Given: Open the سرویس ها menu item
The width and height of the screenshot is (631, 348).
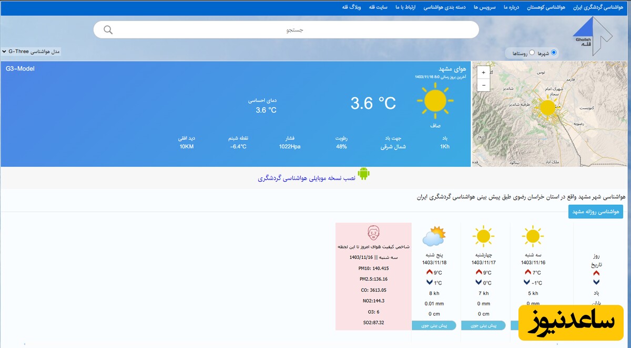Looking at the screenshot, I should (x=484, y=7).
